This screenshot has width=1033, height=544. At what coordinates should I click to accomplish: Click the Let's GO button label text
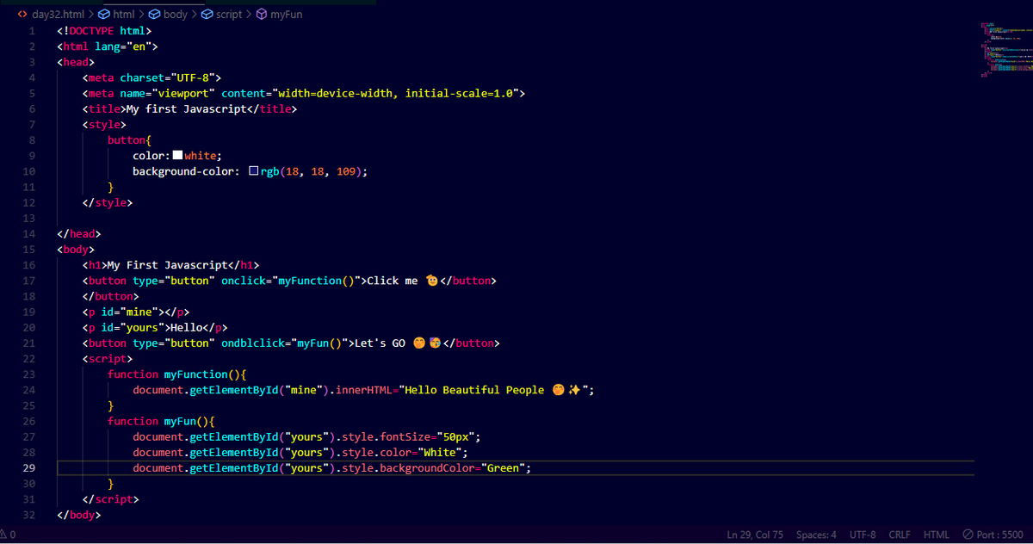(x=380, y=343)
